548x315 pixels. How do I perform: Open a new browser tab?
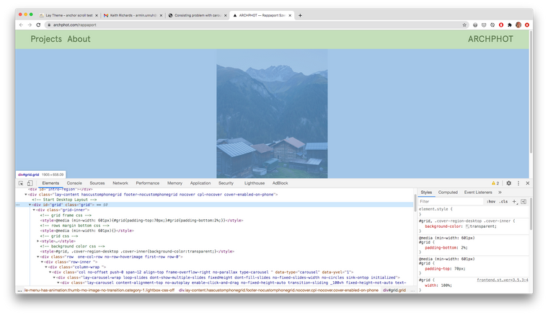click(300, 15)
